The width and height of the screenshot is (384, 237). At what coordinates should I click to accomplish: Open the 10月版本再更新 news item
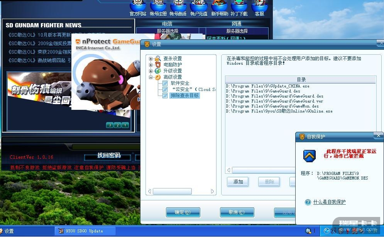coord(39,35)
